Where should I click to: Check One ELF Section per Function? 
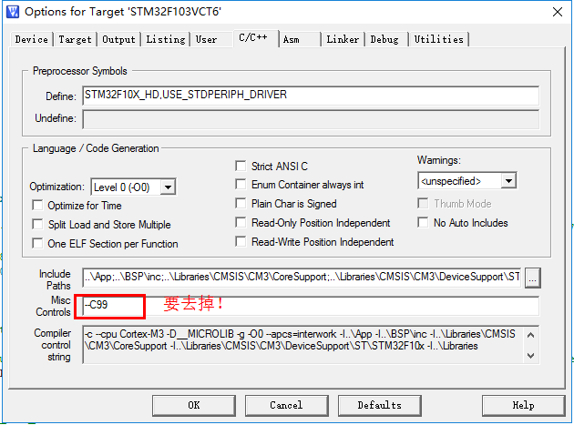[x=37, y=243]
